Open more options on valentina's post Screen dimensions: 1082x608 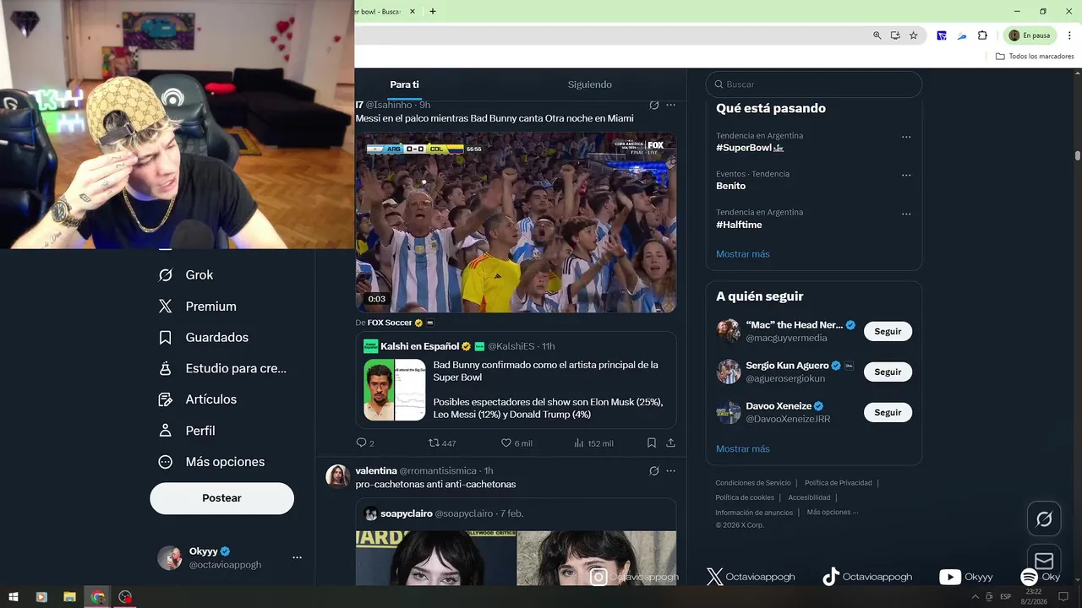click(x=670, y=470)
